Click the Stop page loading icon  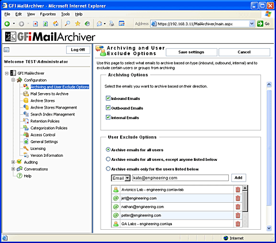coord(36,24)
